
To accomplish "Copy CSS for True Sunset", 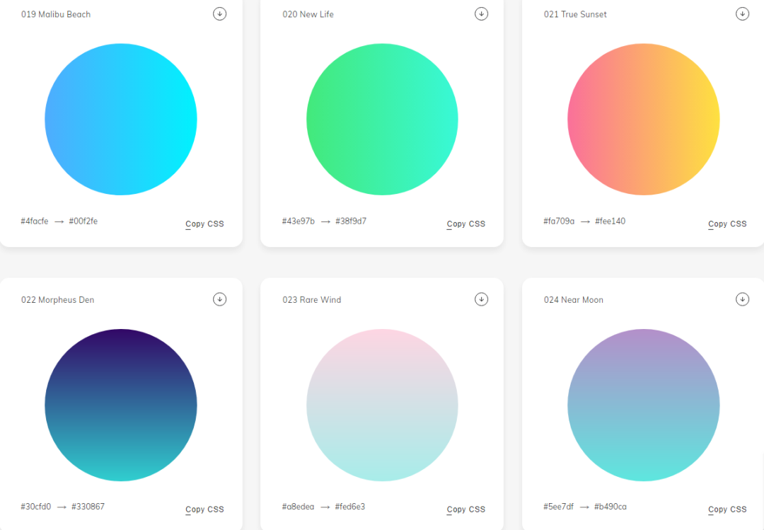I will [727, 224].
